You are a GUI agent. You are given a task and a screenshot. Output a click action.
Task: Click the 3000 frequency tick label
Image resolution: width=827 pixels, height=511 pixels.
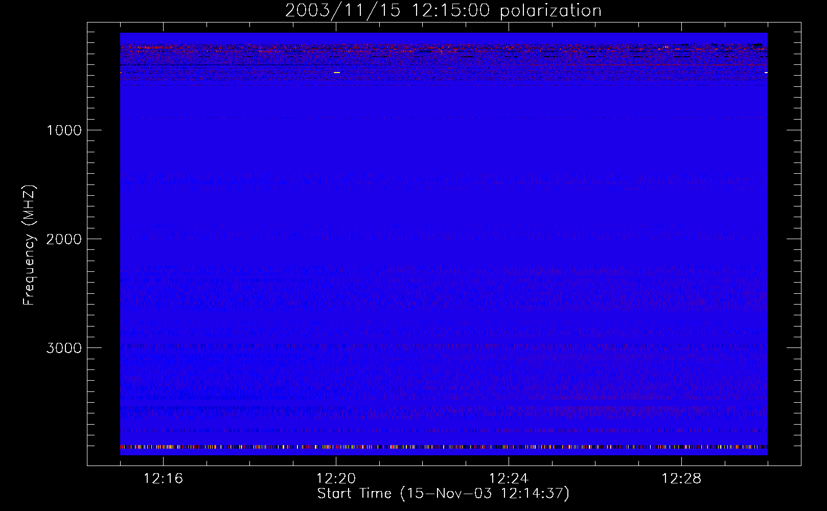coord(64,348)
